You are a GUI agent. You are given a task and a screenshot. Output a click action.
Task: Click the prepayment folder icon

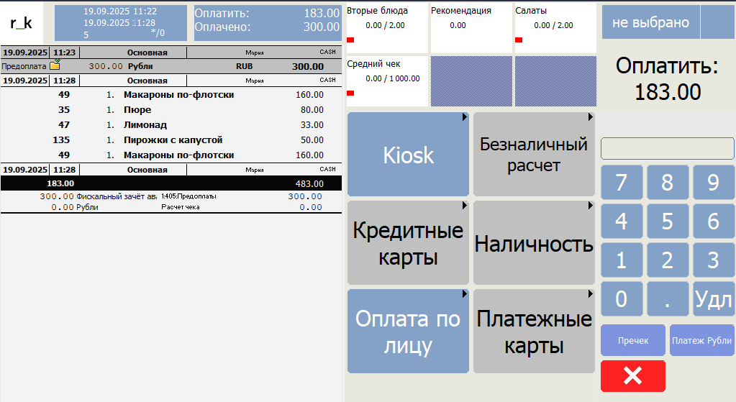click(x=55, y=65)
